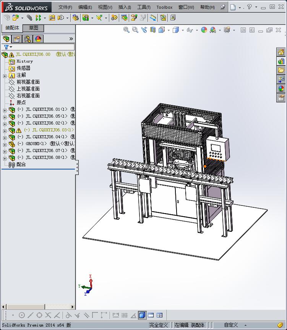Toggle the quadrant snap icon in bottom toolbar
Viewport: 287px width, 330px height.
39,315
